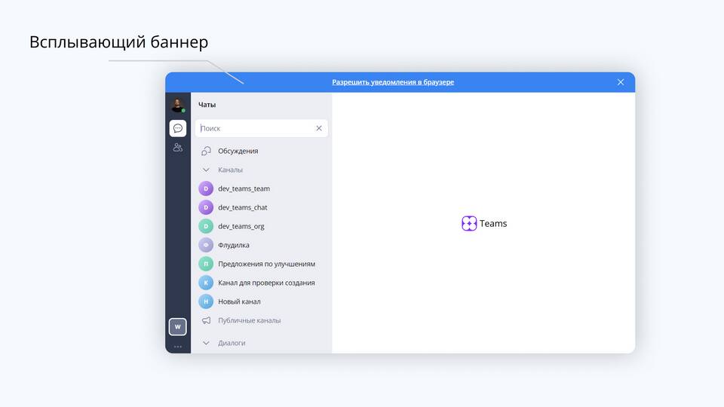Click the Новый канал avatar

point(206,301)
